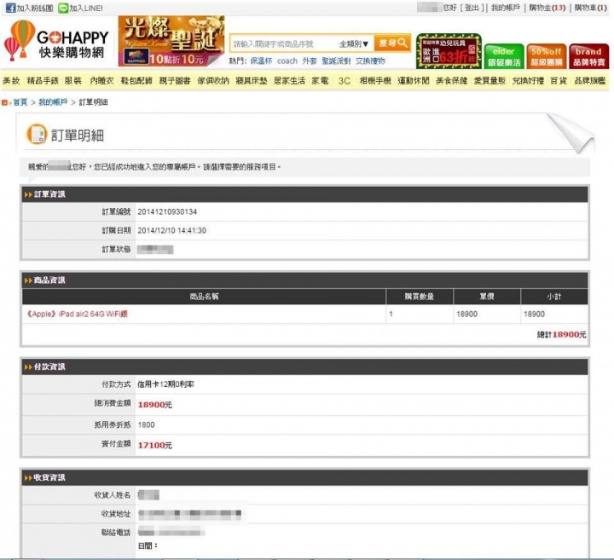
Task: Select the 服裝 category menu
Action: (73, 81)
